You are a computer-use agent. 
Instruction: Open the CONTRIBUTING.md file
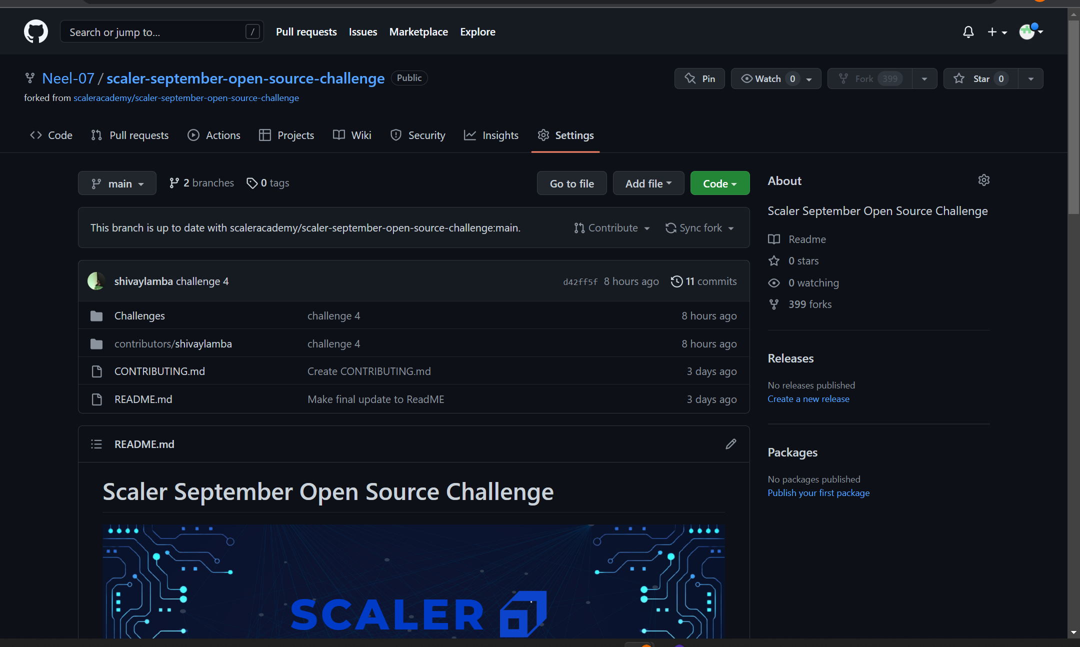(x=159, y=371)
